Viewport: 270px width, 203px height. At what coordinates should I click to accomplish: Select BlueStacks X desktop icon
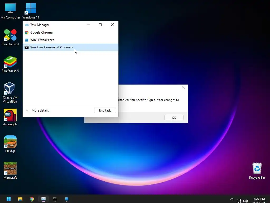coord(10,38)
